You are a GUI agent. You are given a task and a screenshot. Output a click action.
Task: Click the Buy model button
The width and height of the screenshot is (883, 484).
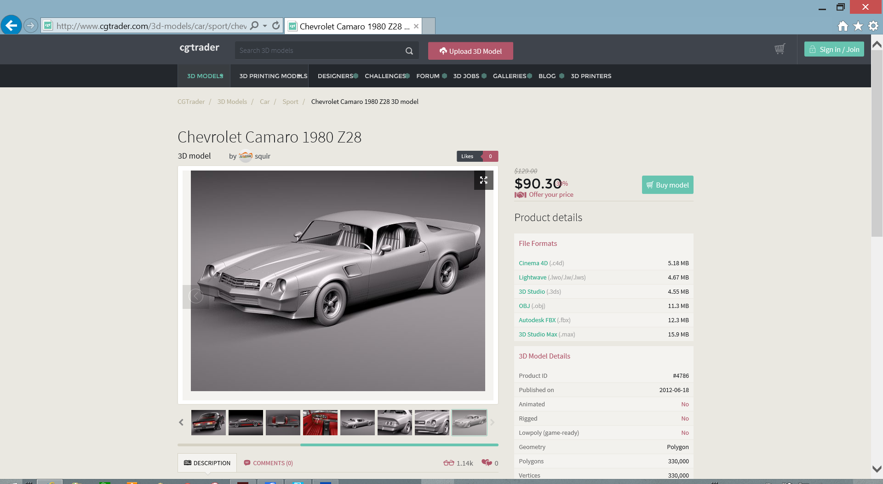coord(667,185)
